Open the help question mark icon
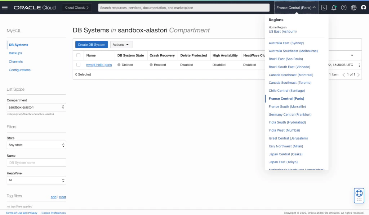The width and height of the screenshot is (369, 215). pyautogui.click(x=343, y=8)
